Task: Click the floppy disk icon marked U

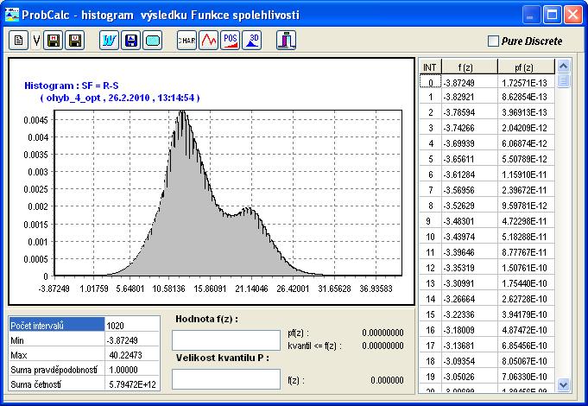Action: (x=75, y=40)
